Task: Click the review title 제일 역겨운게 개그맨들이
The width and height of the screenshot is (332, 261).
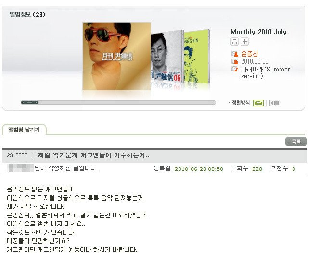Action: (94, 155)
